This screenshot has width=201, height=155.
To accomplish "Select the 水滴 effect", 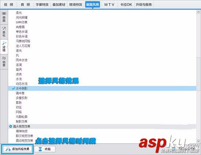I will 19,79.
